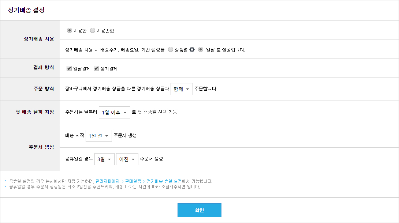The width and height of the screenshot is (399, 223).
Task: Open the 정기배송 휴일 설정 link
Action: coord(164,181)
